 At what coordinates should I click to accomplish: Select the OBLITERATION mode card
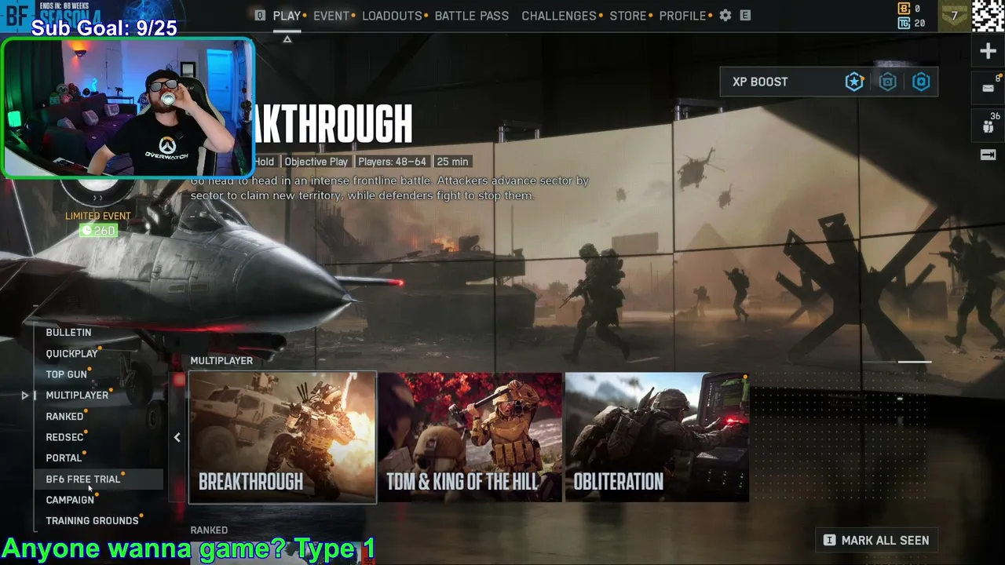(x=656, y=437)
